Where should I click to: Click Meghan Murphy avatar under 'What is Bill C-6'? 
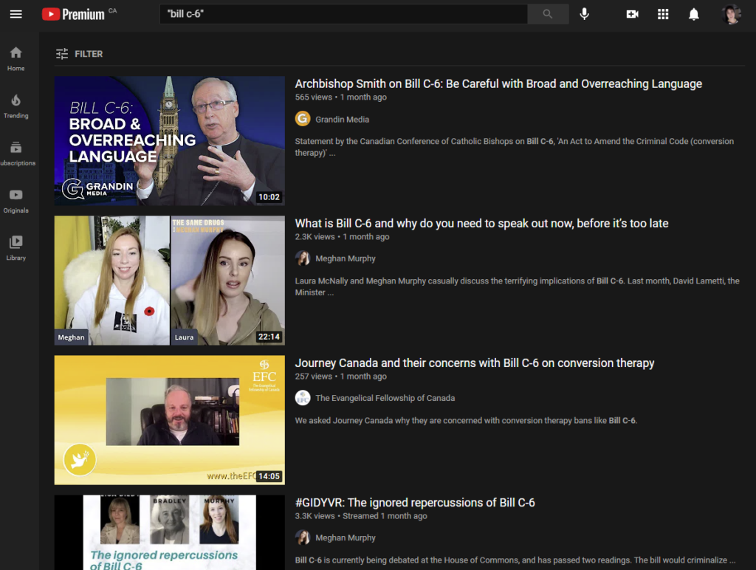tap(303, 258)
